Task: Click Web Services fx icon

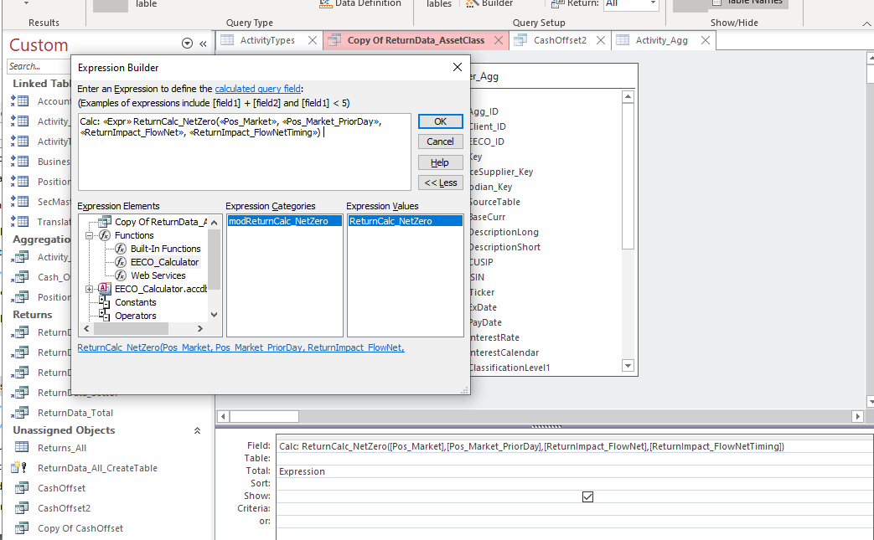Action: 121,275
